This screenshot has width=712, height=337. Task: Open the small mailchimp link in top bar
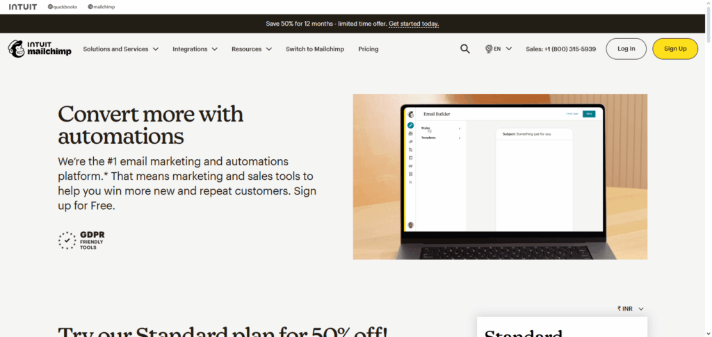[x=102, y=7]
